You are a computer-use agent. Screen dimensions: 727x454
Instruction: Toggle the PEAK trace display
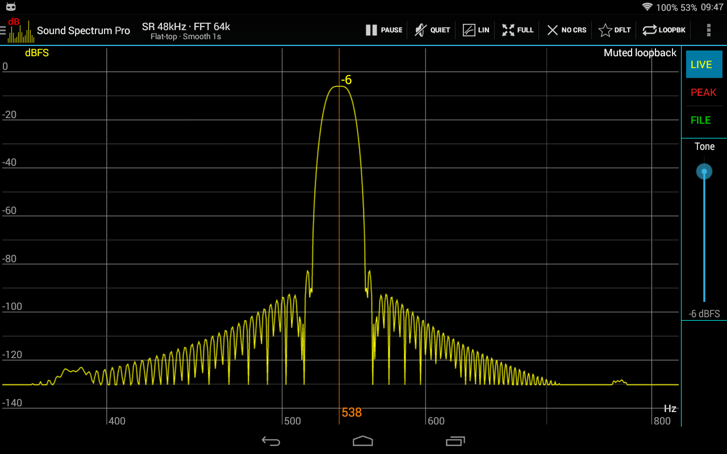point(703,93)
